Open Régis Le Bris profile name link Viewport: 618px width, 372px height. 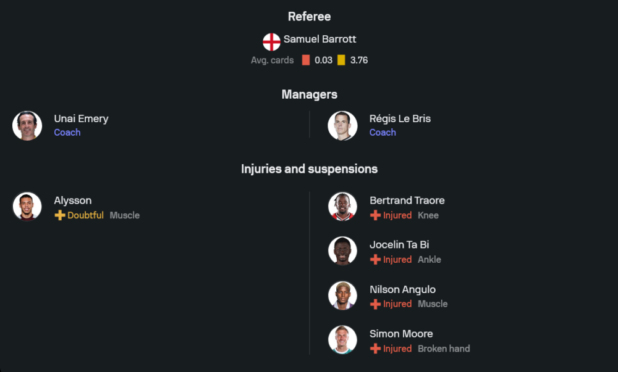point(400,118)
